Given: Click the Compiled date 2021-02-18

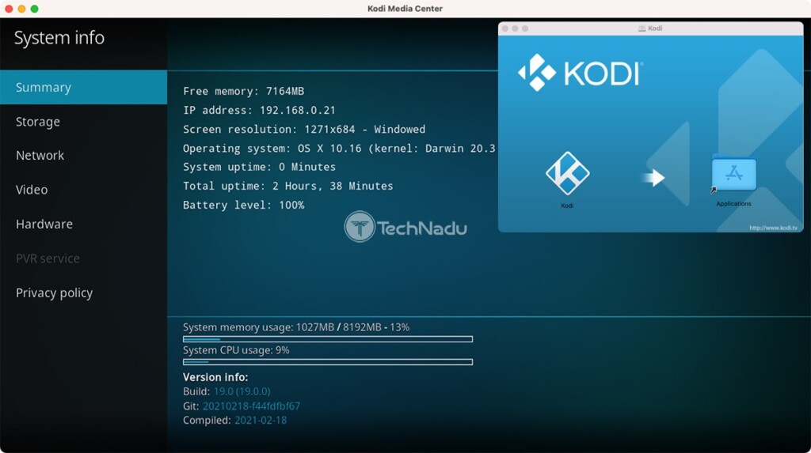Looking at the screenshot, I should tap(261, 421).
